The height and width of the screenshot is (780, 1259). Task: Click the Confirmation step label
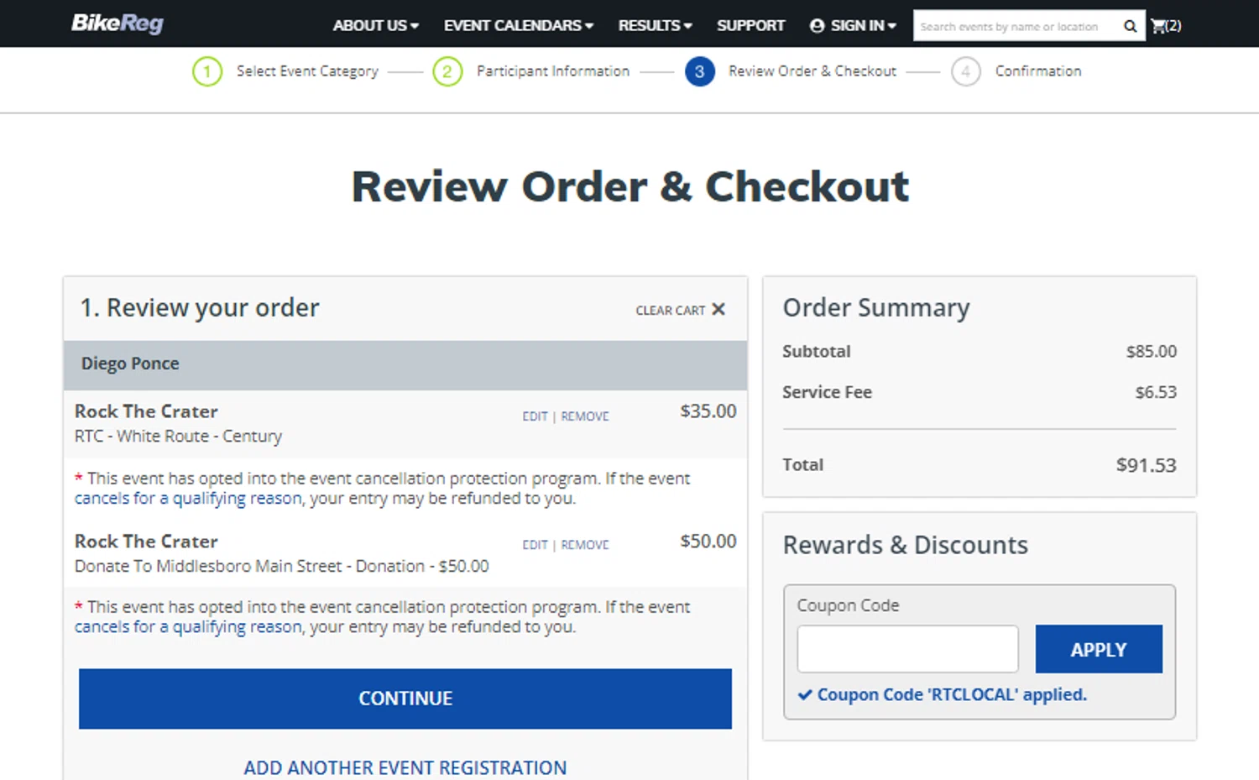[x=1038, y=71]
